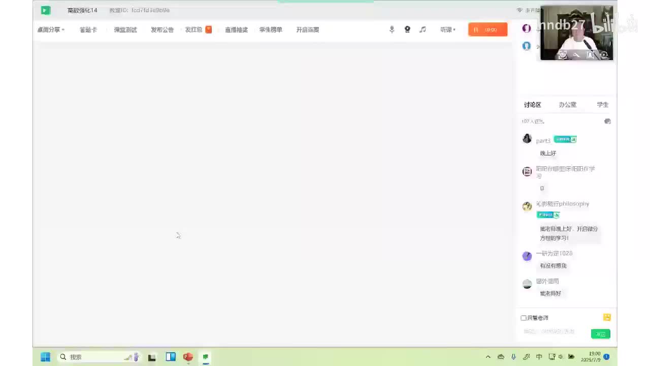Viewport: 650px width, 366px height.
Task: Open the 桌面分享 dropdown
Action: tap(51, 29)
